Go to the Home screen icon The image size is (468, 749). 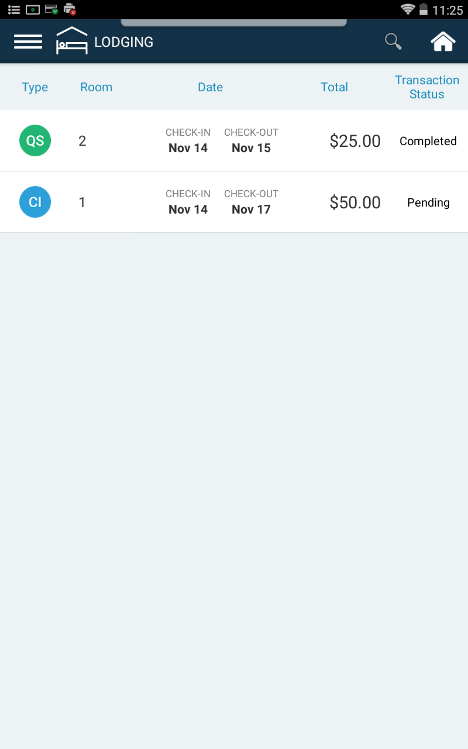(x=443, y=42)
